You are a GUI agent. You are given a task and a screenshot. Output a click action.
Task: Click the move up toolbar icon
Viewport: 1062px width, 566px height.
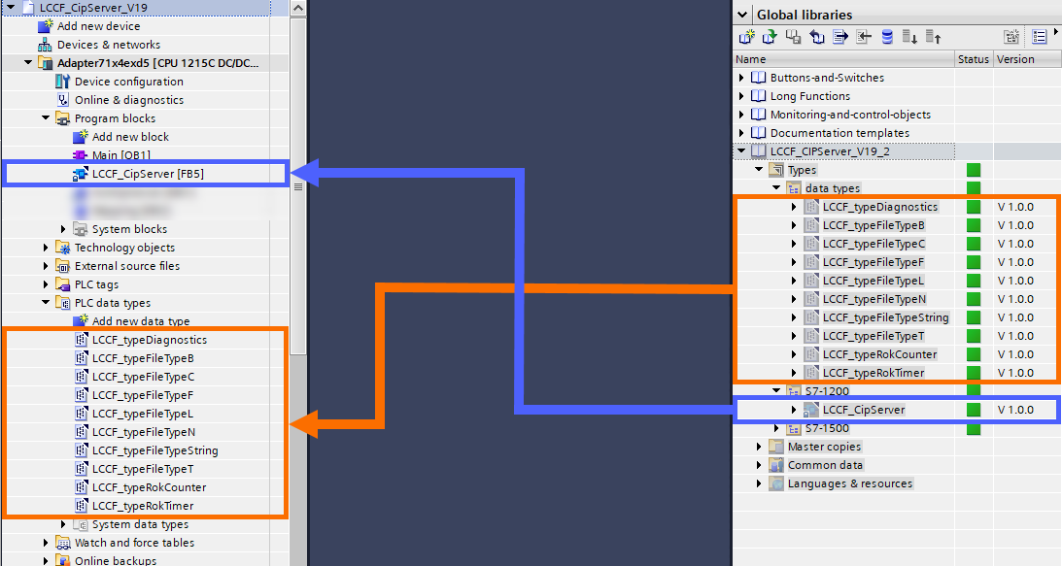point(934,37)
